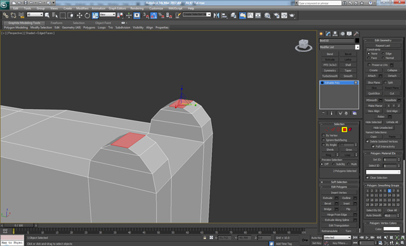Screen dimensions: 406x246
Task: Open the material name dropdown below Select ID
Action: [x=383, y=172]
